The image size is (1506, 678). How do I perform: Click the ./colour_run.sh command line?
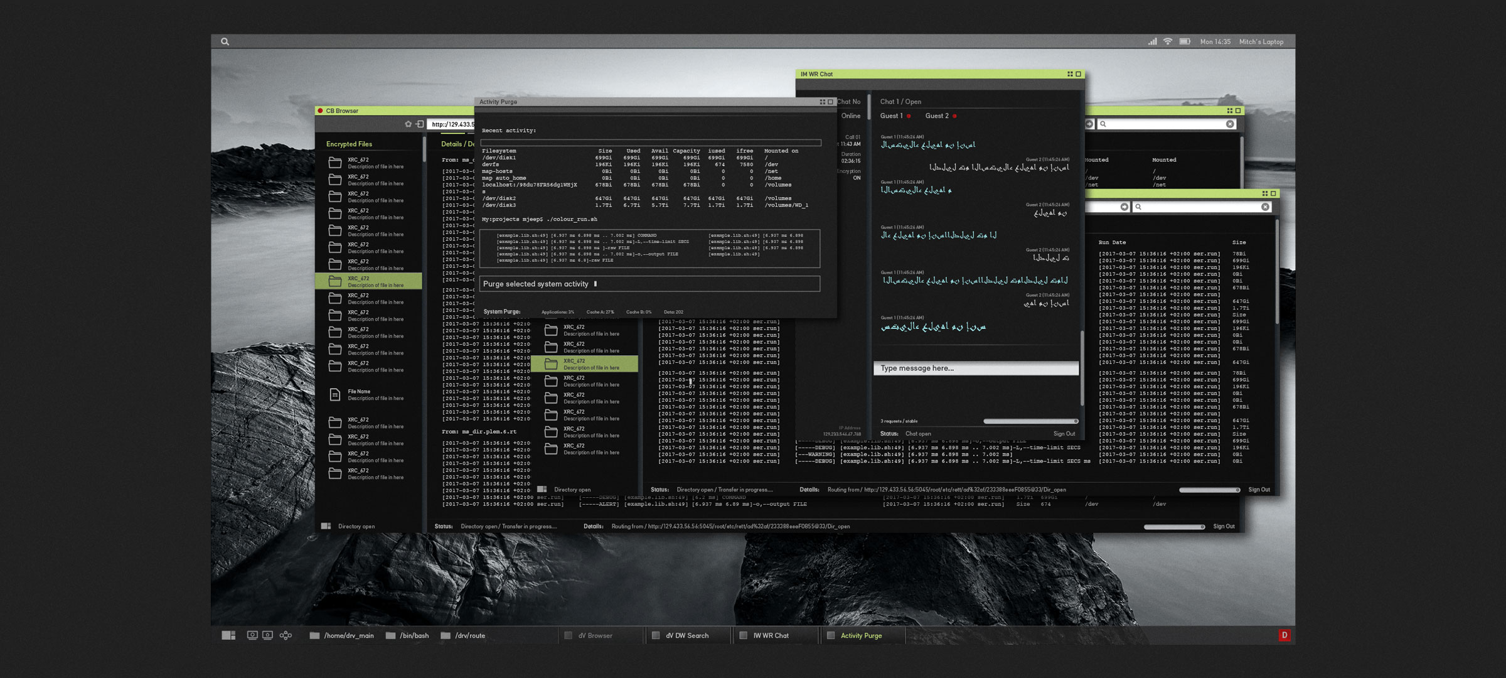tap(539, 219)
